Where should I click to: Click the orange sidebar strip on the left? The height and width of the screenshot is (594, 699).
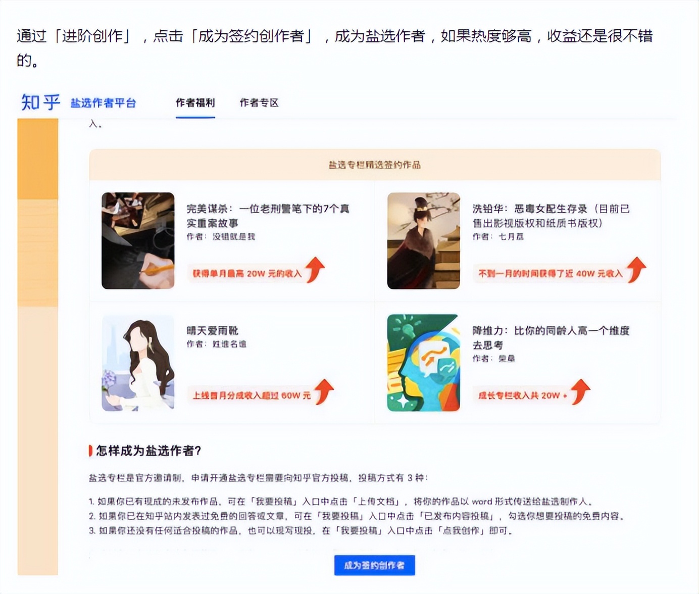pyautogui.click(x=35, y=303)
